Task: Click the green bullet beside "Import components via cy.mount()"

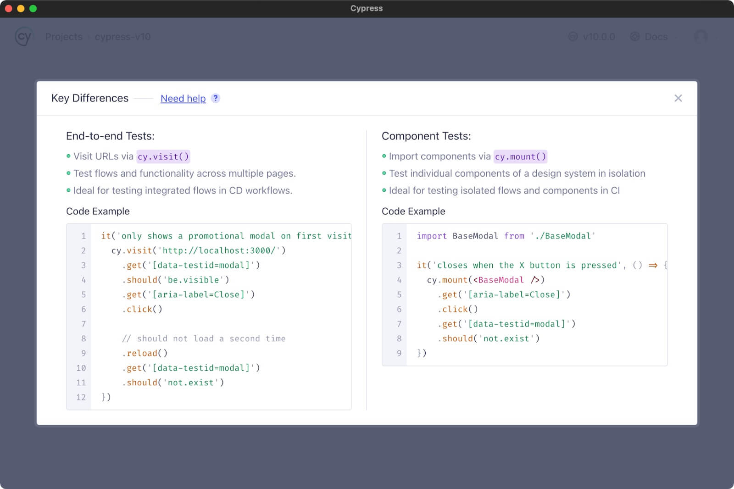Action: 384,156
